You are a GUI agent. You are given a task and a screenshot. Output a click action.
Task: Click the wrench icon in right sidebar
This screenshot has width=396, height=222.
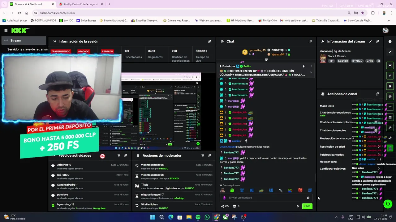point(390,127)
